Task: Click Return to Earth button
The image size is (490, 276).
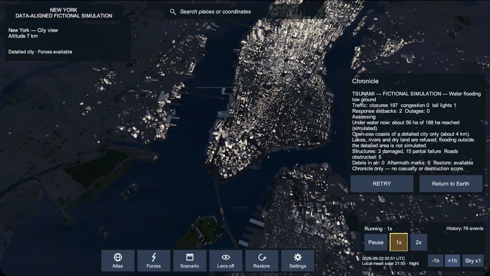Action: point(451,184)
